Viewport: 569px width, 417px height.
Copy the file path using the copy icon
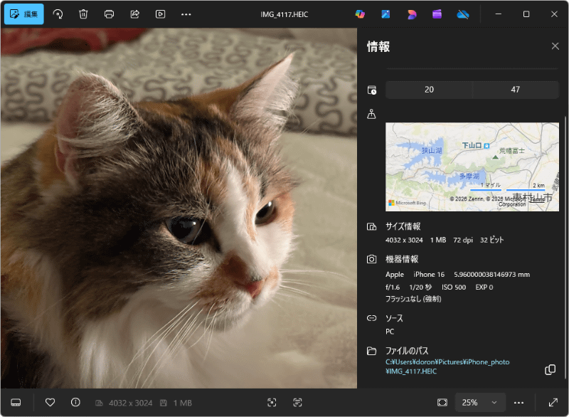(x=549, y=370)
